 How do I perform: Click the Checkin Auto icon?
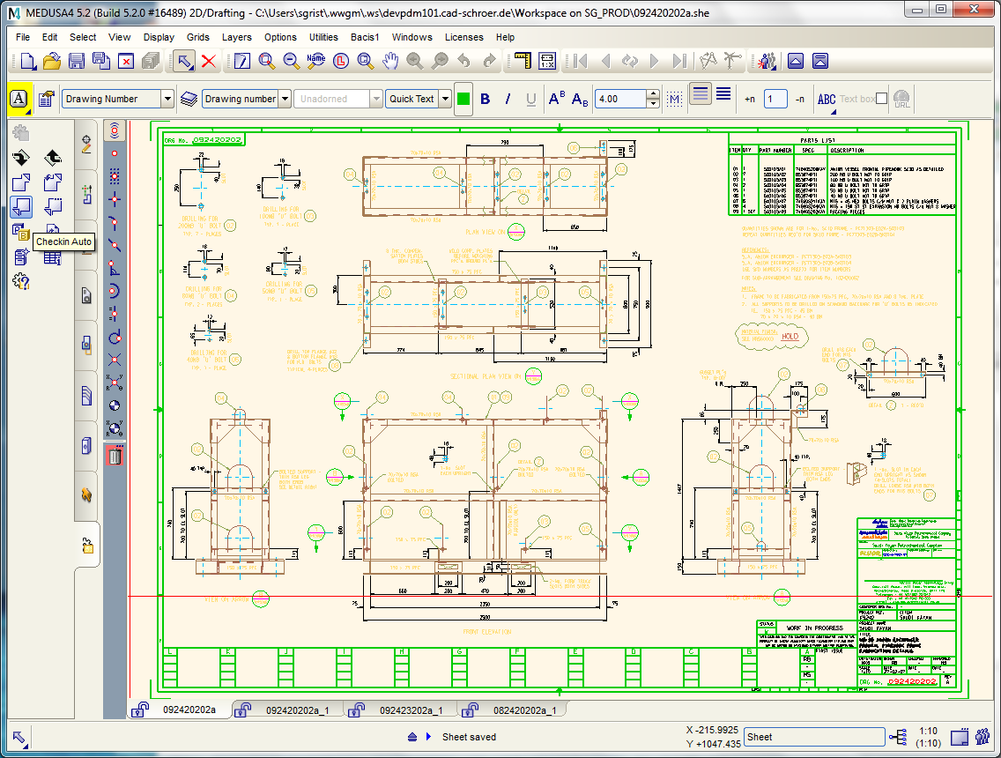click(21, 207)
